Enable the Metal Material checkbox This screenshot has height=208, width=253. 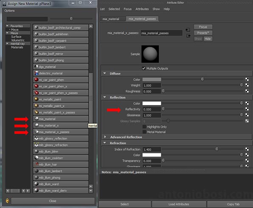(x=144, y=132)
